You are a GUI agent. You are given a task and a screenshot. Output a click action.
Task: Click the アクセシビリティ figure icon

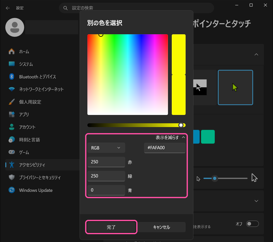pyautogui.click(x=12, y=165)
